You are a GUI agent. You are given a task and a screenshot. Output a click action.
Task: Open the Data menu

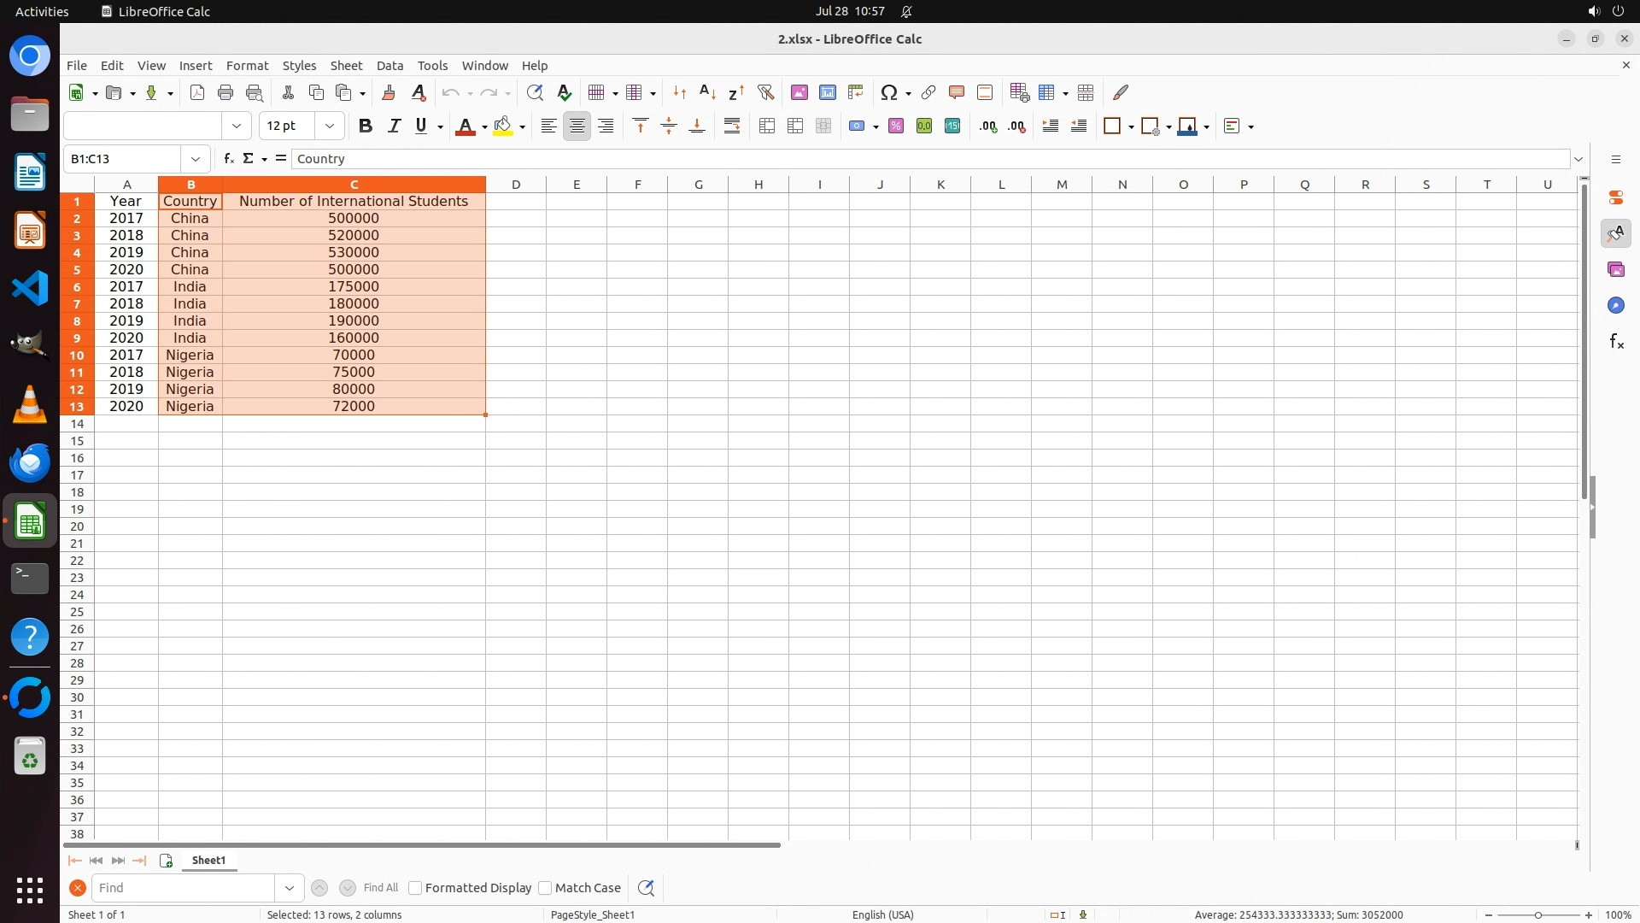[x=389, y=66]
